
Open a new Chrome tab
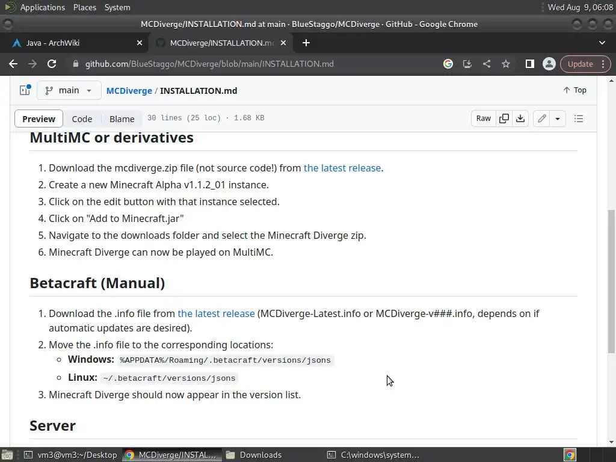306,43
